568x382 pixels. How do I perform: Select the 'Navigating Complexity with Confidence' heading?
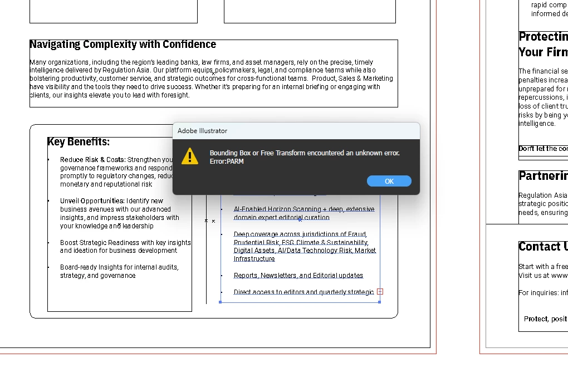[123, 44]
